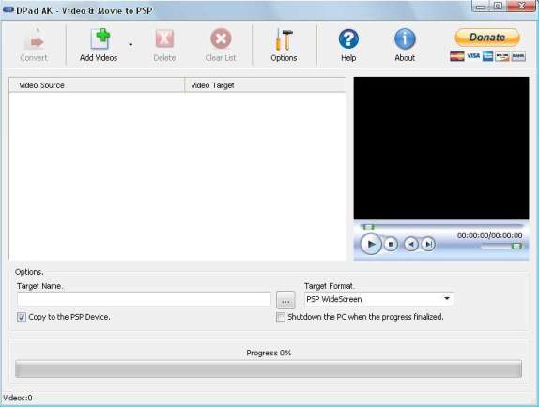Click the preview volume slider handle
The image size is (539, 407).
(x=516, y=246)
